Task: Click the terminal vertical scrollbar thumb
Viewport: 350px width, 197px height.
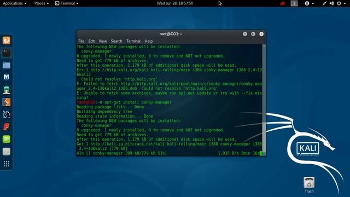Action: (264, 137)
